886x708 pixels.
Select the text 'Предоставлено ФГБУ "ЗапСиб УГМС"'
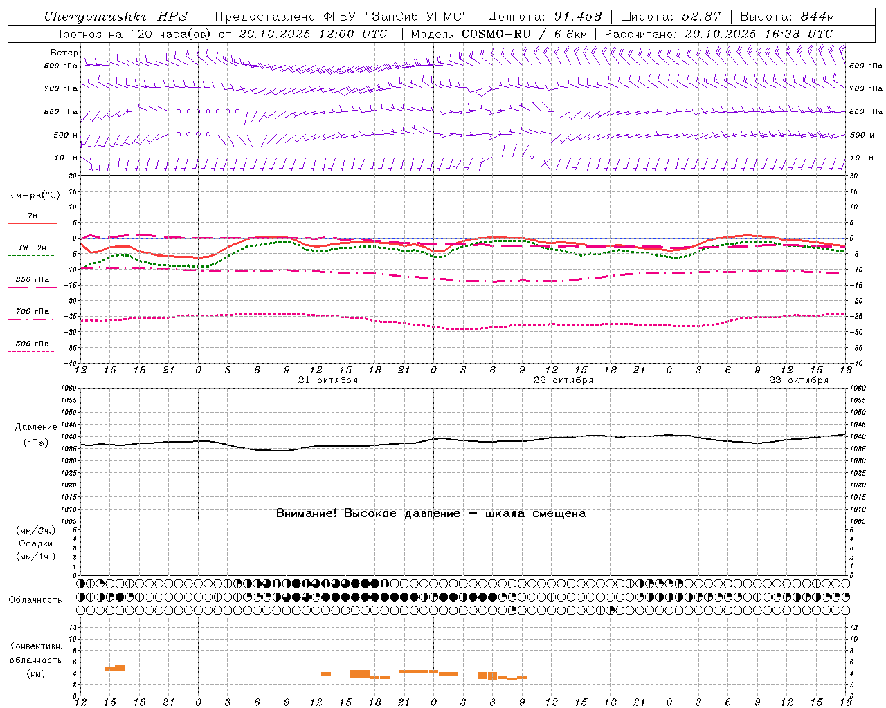[x=342, y=17]
